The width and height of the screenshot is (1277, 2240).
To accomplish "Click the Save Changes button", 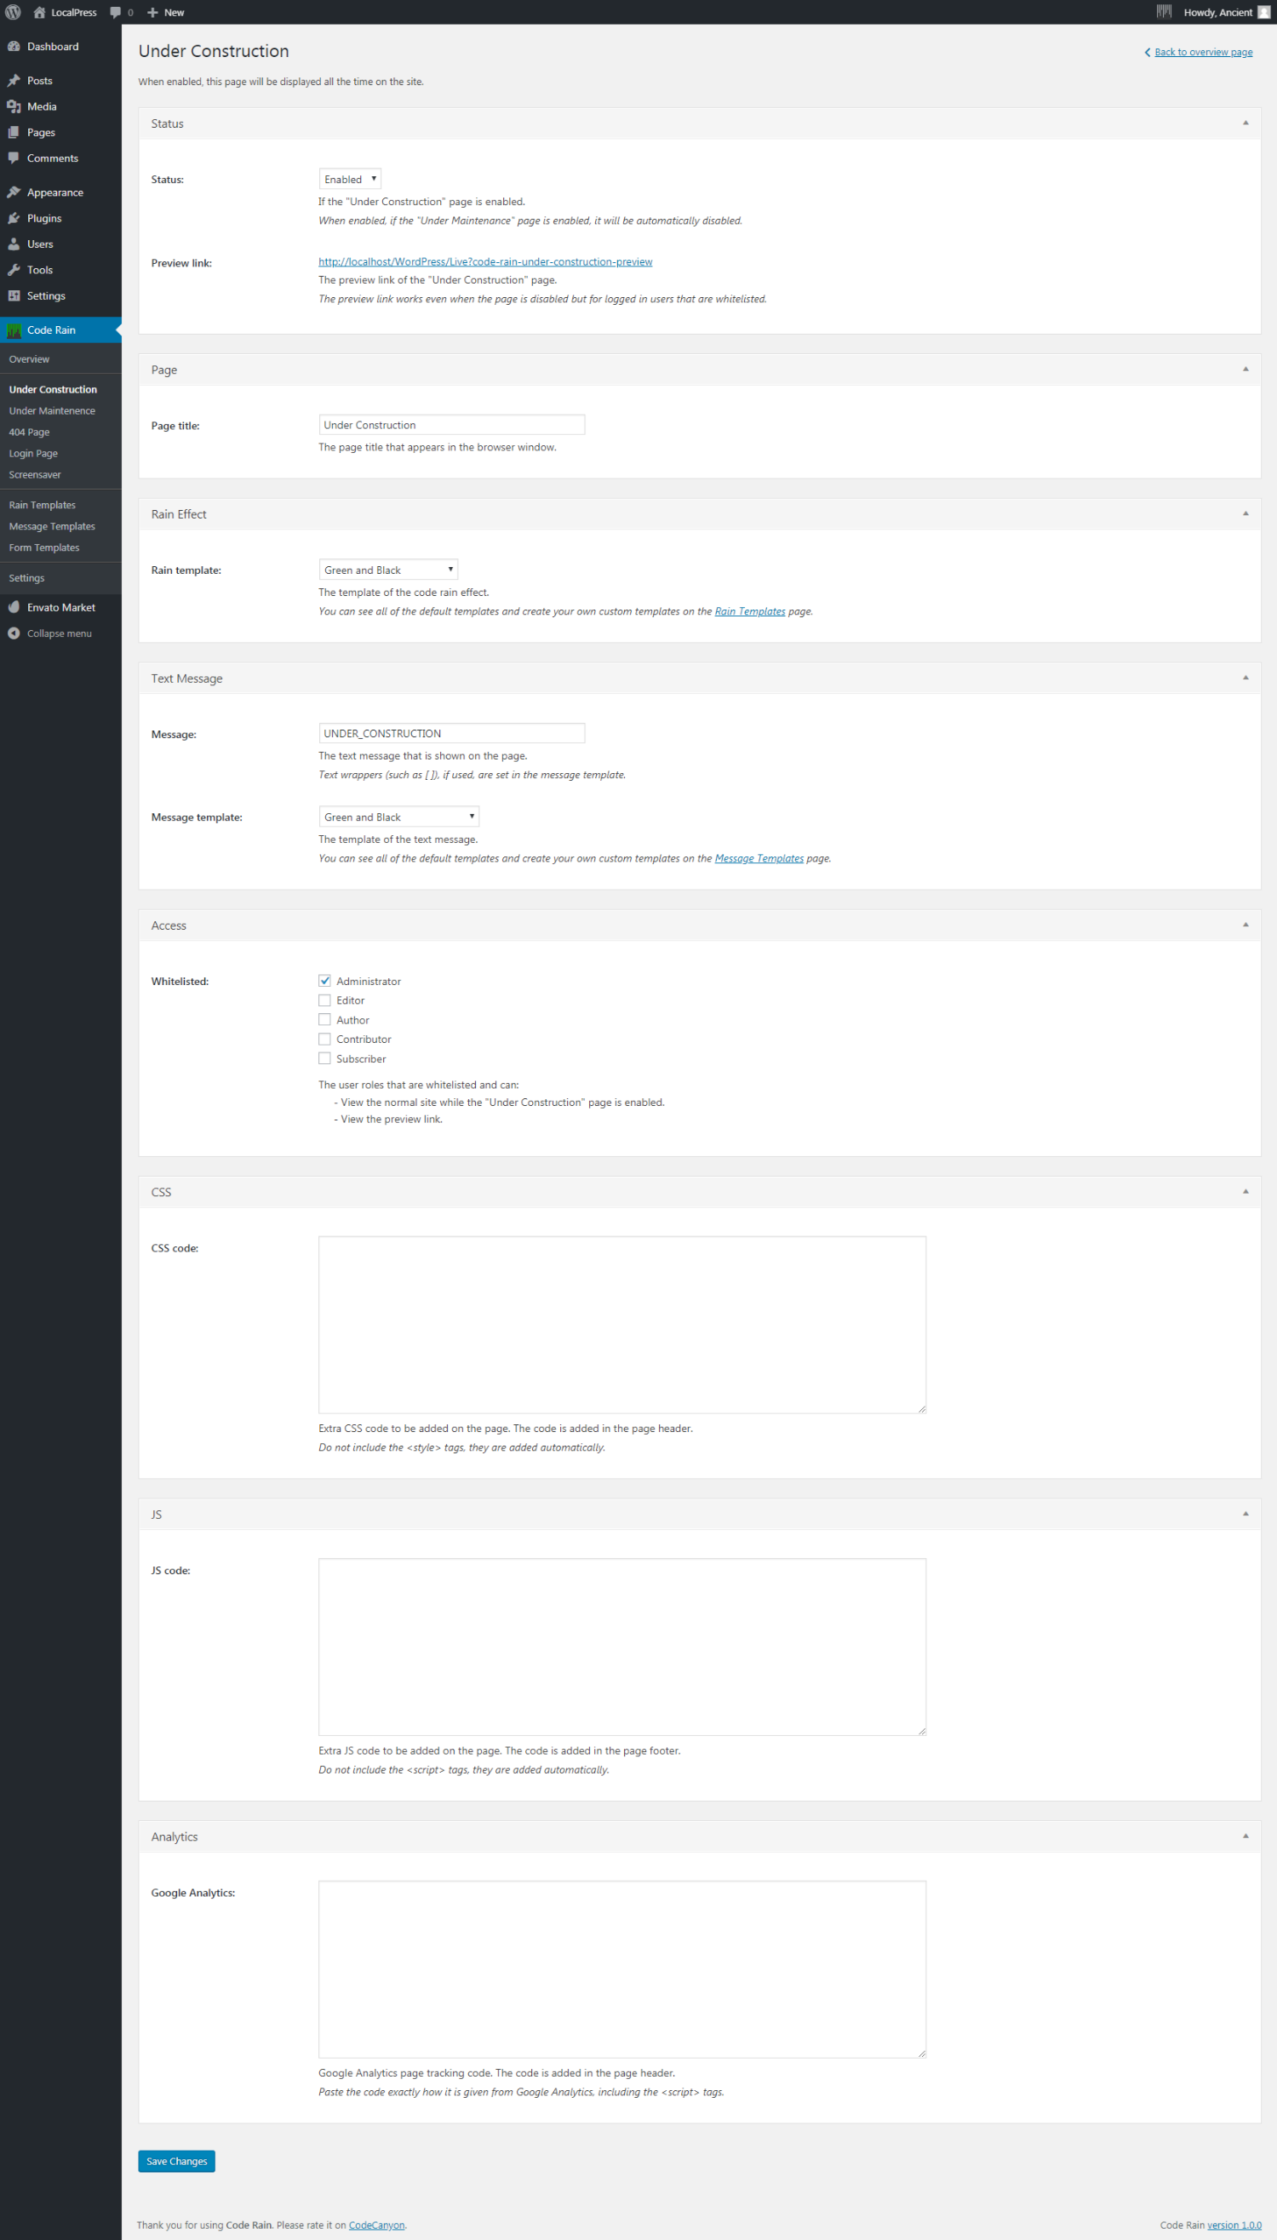I will point(176,2161).
